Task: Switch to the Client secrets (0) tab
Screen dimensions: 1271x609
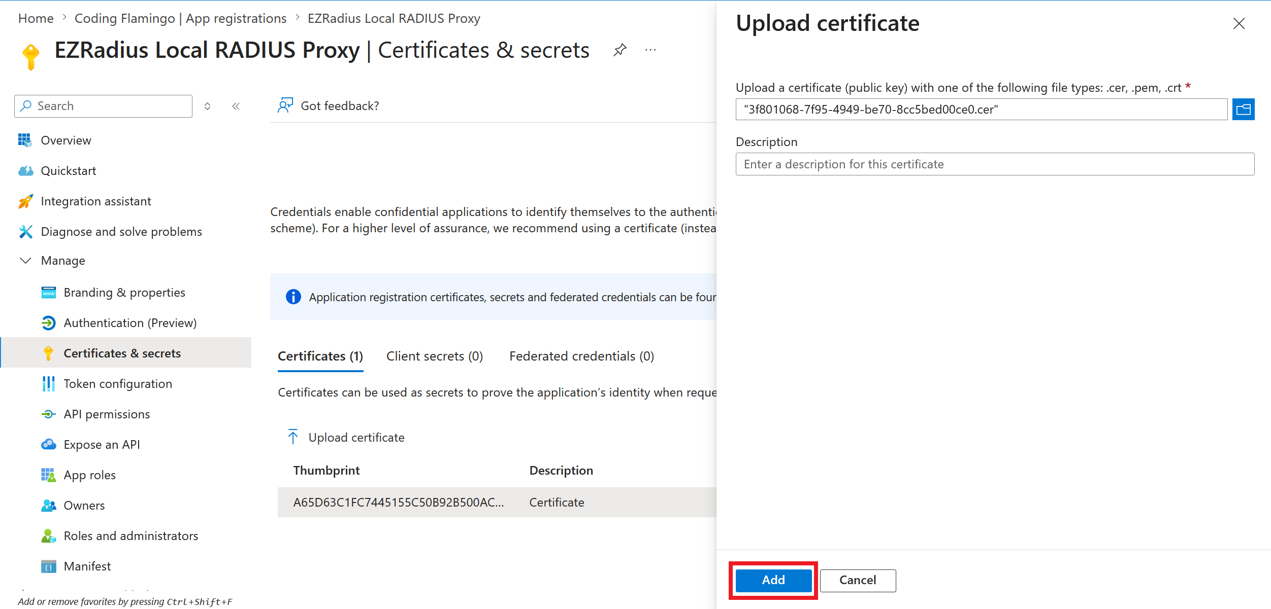Action: point(435,356)
